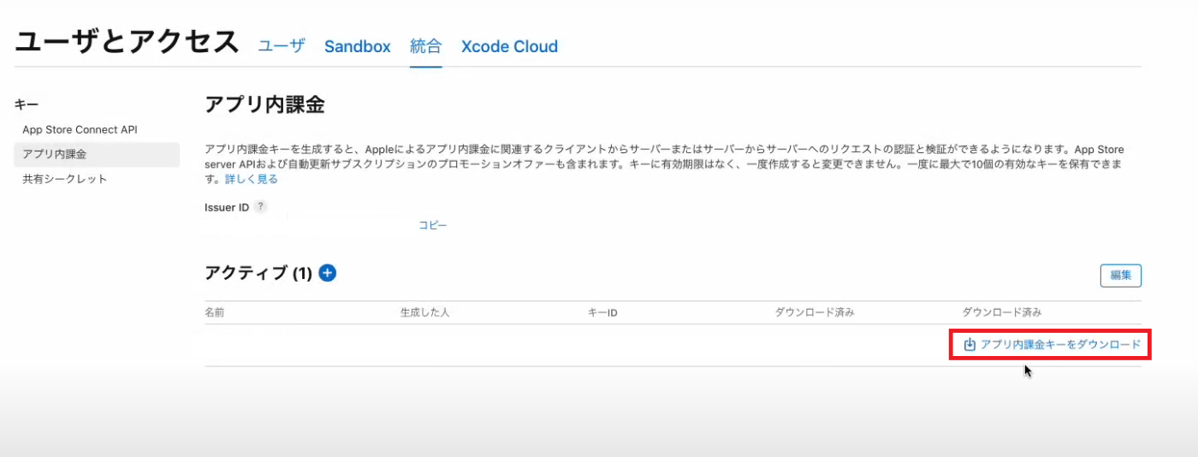
Task: Select アプリ内課金 in the sidebar
Action: [97, 155]
